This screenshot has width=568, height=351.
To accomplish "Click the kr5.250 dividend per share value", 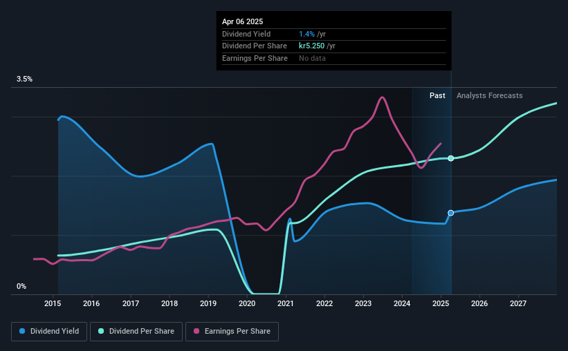I will 311,46.
